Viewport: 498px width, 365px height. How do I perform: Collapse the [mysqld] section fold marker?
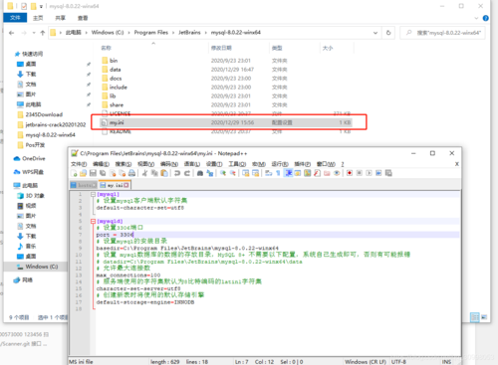tap(93, 221)
